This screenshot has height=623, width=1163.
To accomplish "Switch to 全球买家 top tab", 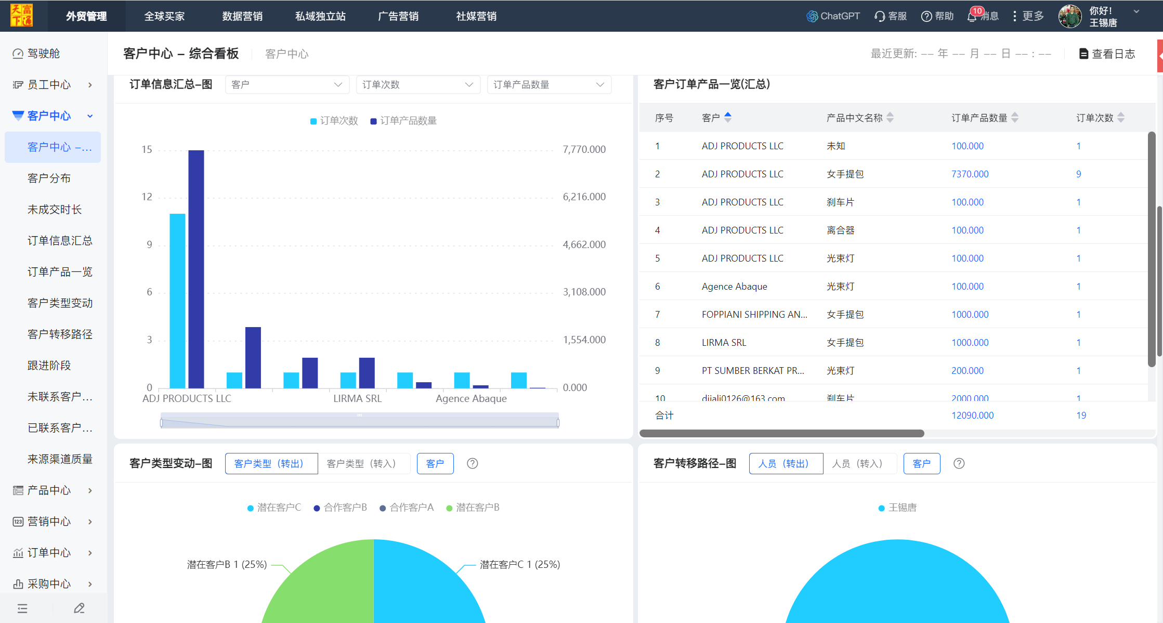I will [x=164, y=16].
